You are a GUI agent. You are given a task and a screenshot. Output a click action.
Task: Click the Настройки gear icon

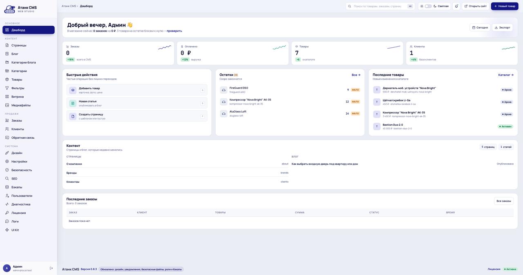(x=7, y=162)
